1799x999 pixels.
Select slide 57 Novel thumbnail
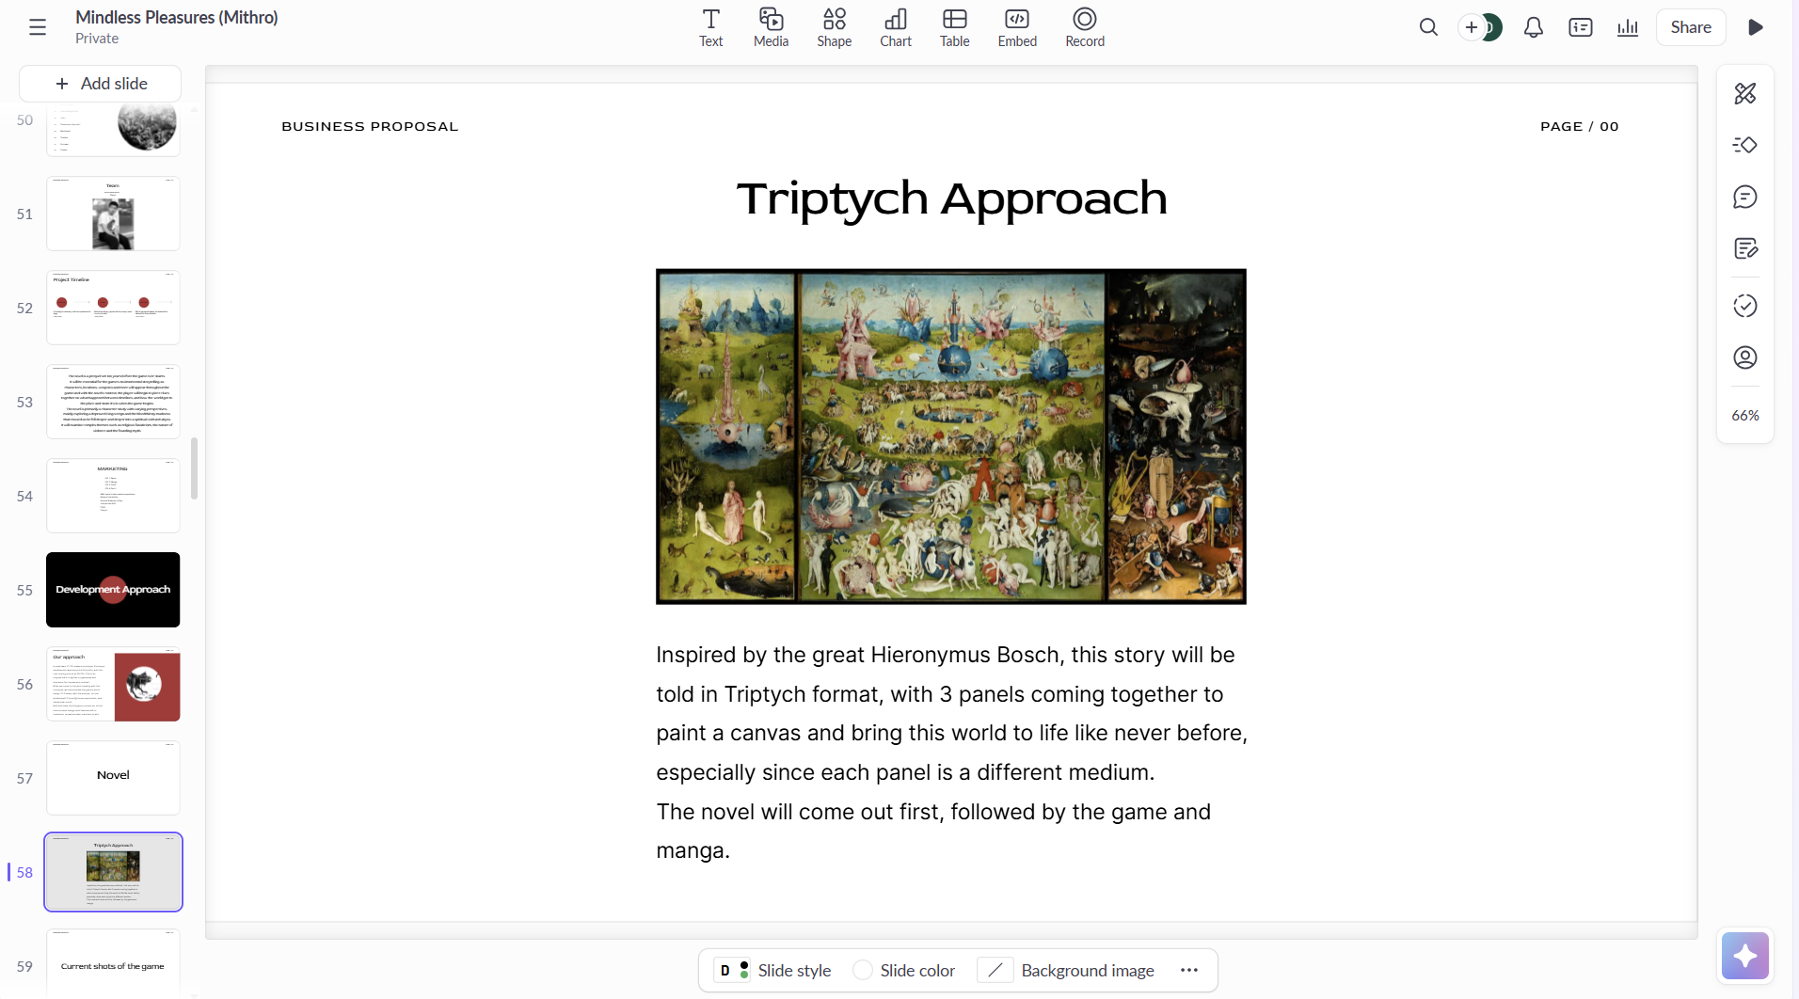113,778
